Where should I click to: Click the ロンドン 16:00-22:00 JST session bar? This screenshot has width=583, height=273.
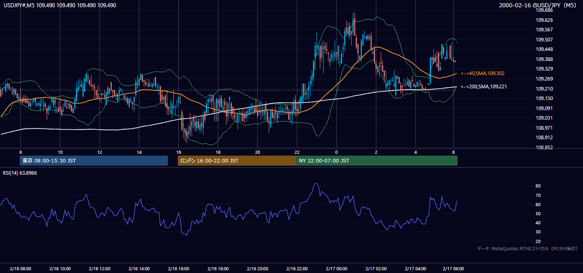(x=237, y=161)
